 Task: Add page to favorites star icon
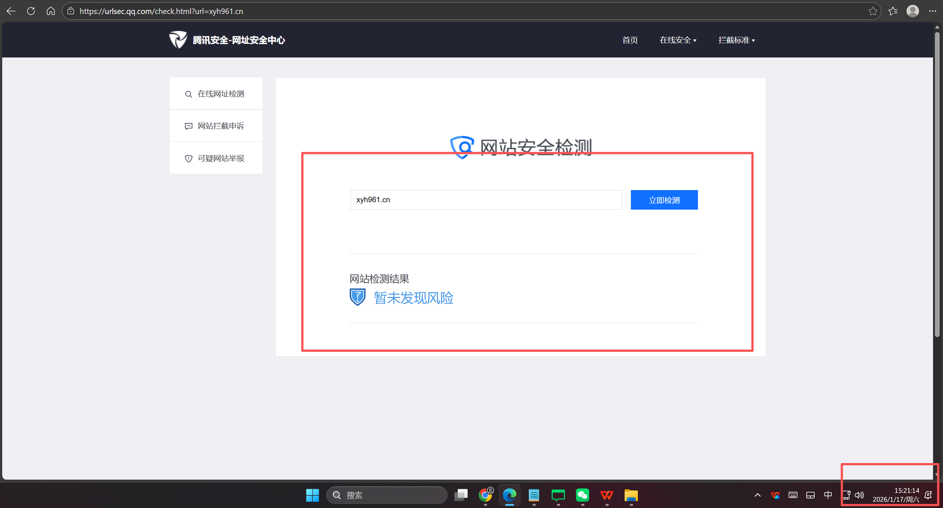873,11
